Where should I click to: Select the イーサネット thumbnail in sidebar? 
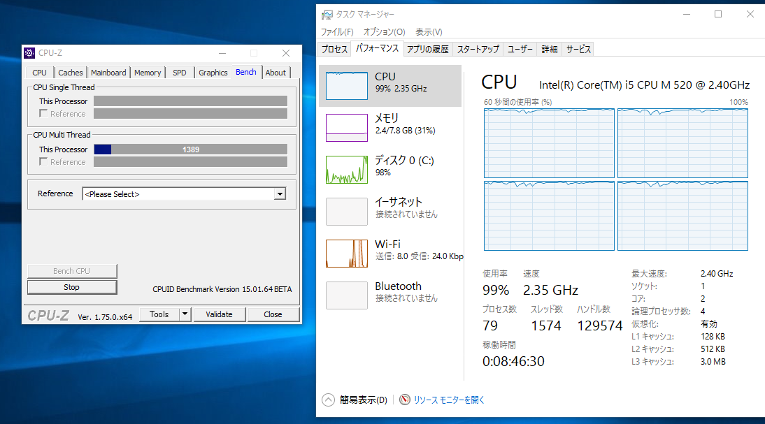pos(346,212)
